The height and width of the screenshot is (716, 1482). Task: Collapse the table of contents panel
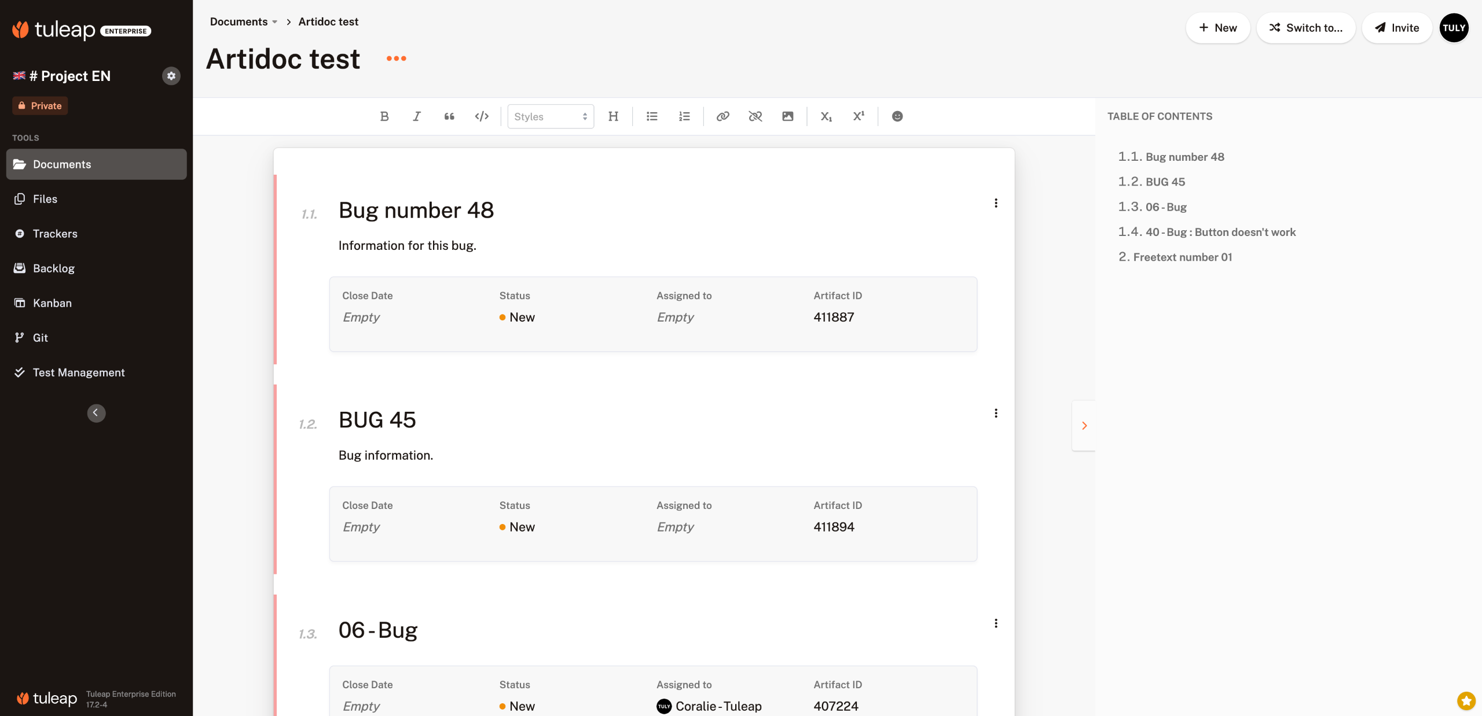pyautogui.click(x=1084, y=426)
